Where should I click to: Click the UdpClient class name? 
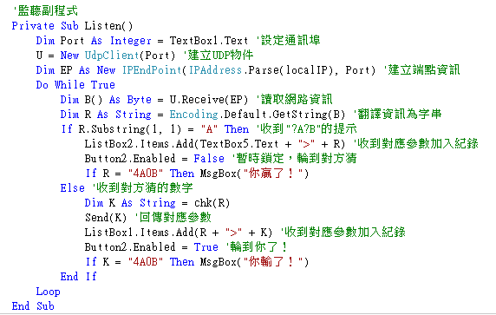(112, 56)
